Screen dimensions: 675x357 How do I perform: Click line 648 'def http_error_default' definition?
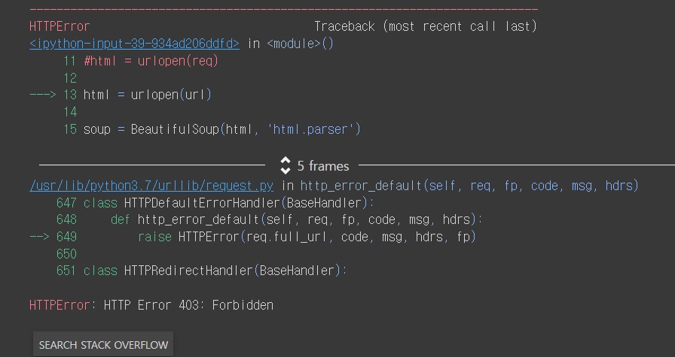pyautogui.click(x=297, y=219)
